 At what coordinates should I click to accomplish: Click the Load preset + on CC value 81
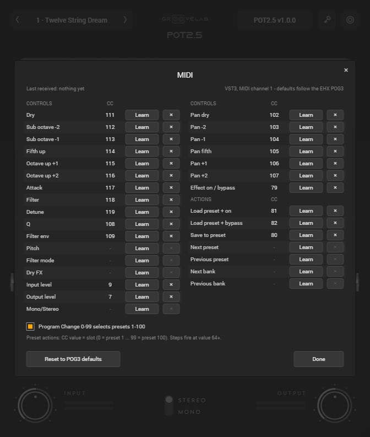point(274,211)
